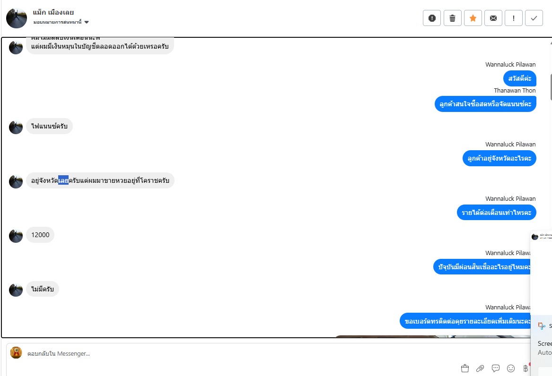
Task: Attach a file with paperclip icon
Action: [480, 368]
